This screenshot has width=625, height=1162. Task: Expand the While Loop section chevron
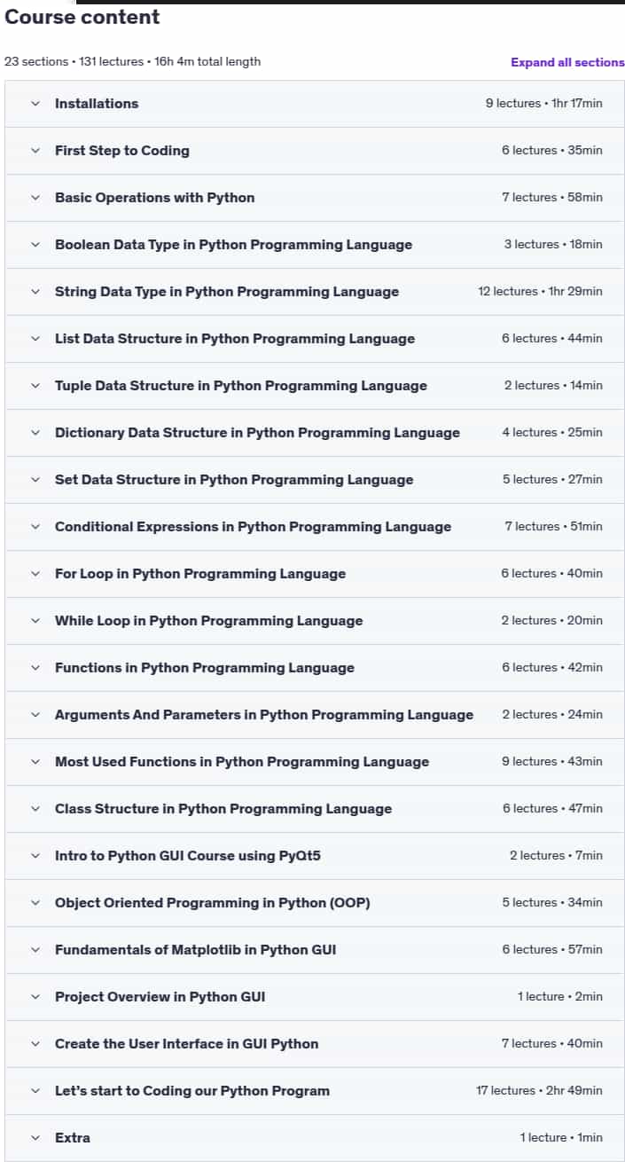click(x=35, y=621)
